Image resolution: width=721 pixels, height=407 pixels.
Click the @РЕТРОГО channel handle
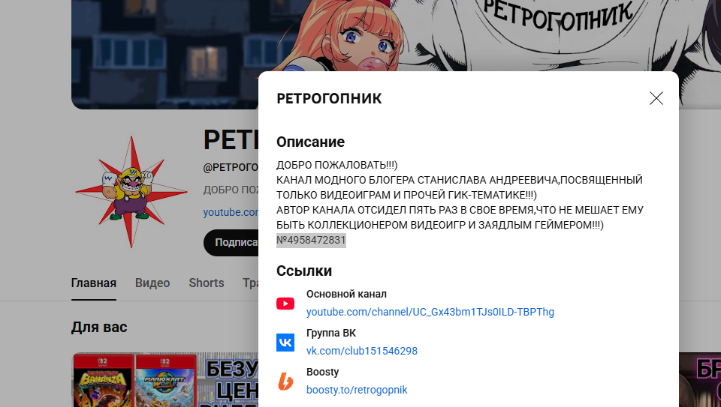pyautogui.click(x=231, y=167)
